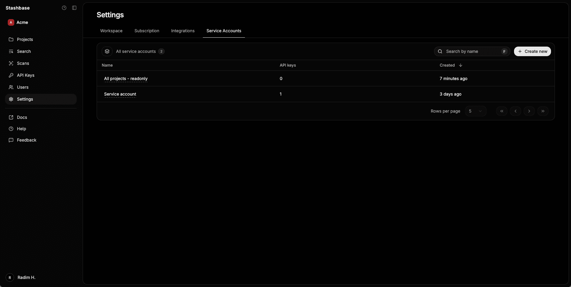Select the Service Accounts tab
The height and width of the screenshot is (287, 571).
[224, 31]
